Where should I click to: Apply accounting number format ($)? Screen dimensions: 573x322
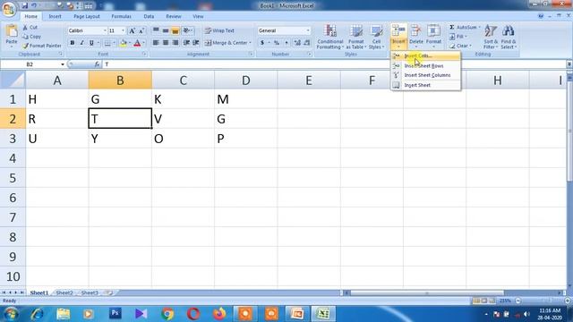[x=262, y=43]
